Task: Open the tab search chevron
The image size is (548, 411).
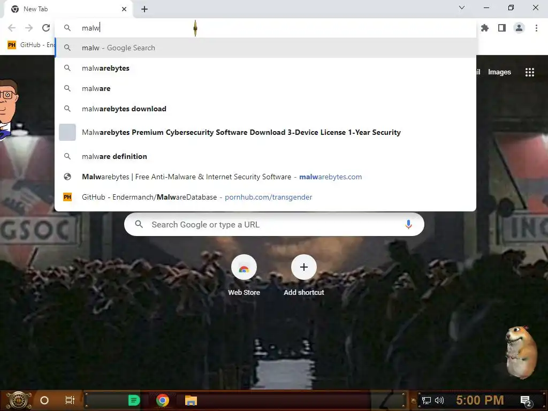Action: coord(462,7)
